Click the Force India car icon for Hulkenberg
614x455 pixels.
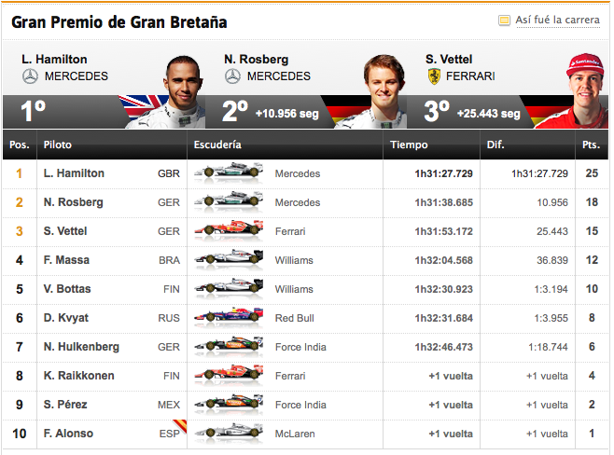(229, 346)
